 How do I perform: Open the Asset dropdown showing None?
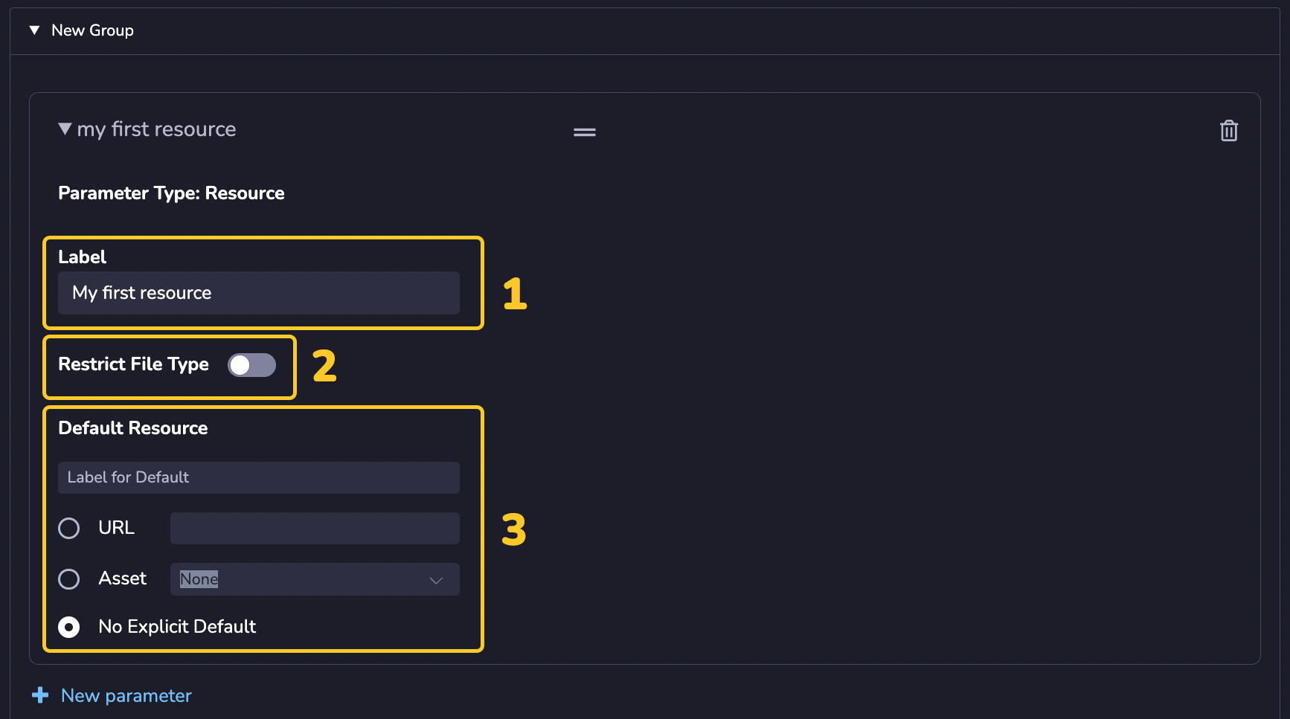[315, 579]
